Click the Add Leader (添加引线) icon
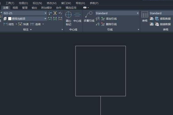 (103, 19)
